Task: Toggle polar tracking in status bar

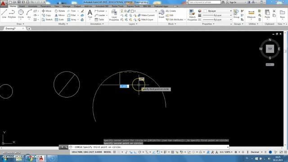Action: (139, 152)
